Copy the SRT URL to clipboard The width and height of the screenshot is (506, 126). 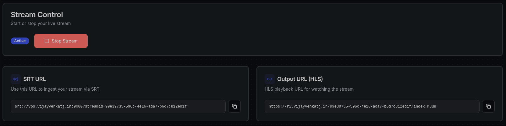pos(234,106)
